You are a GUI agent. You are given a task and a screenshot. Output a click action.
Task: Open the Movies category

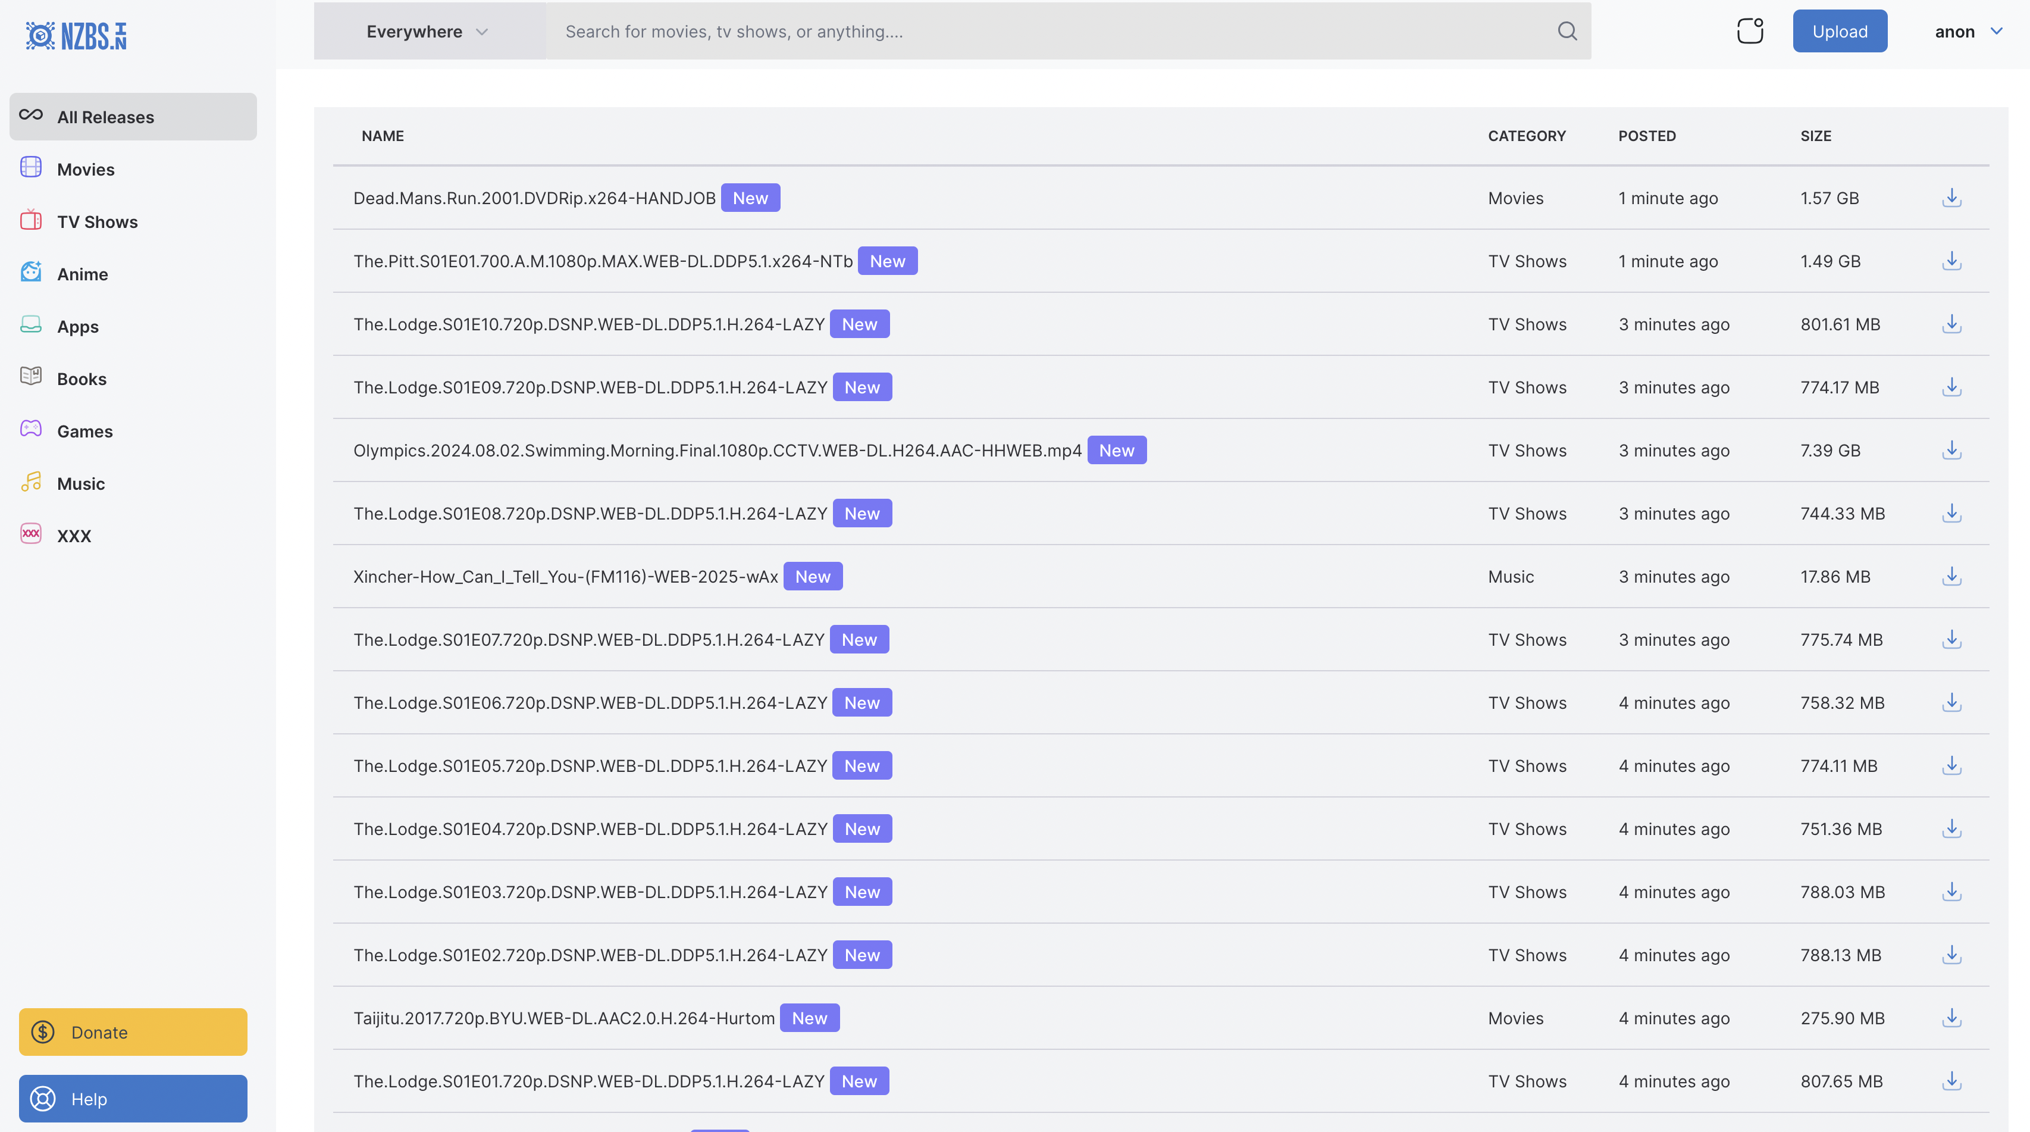point(133,168)
